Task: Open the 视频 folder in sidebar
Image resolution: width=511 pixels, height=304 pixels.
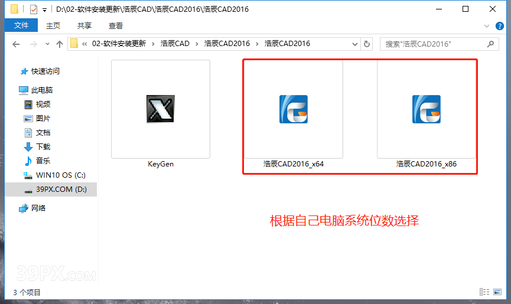Action: coord(43,104)
